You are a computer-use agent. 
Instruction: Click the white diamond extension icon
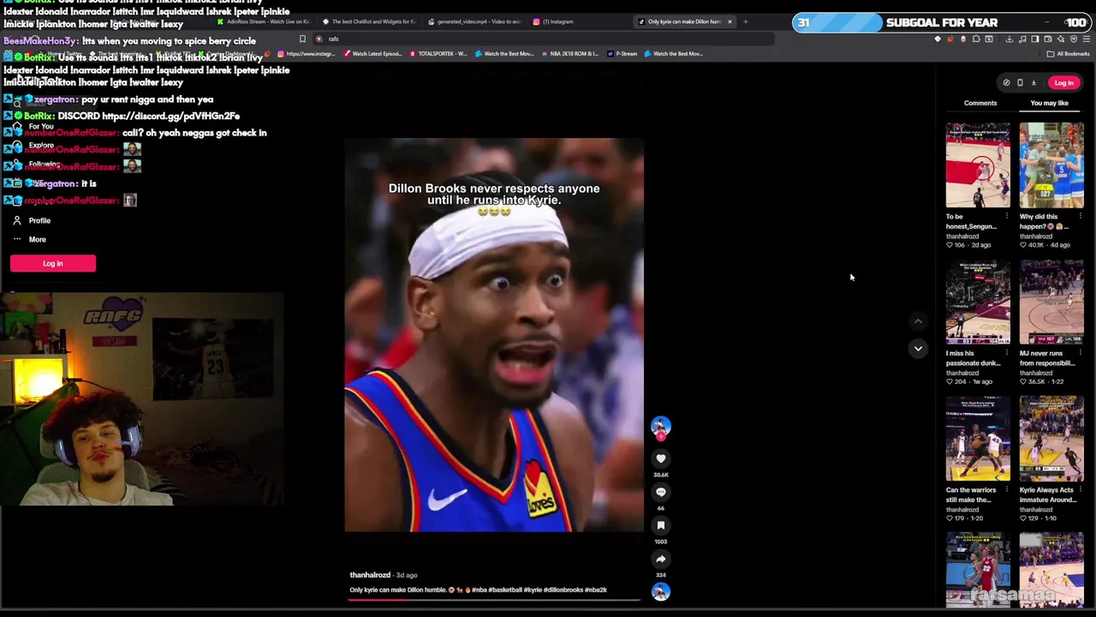tap(938, 39)
